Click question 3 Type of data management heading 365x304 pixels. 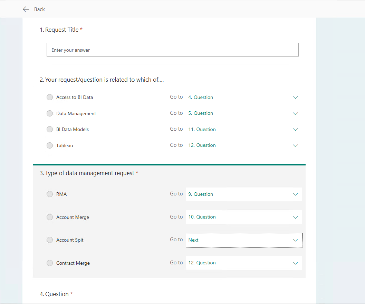click(89, 173)
